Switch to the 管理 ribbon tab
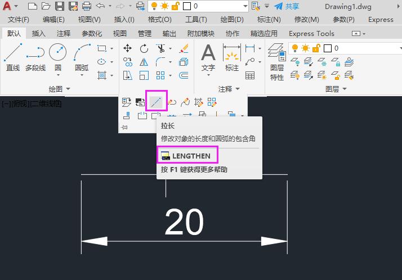 pyautogui.click(x=145, y=34)
